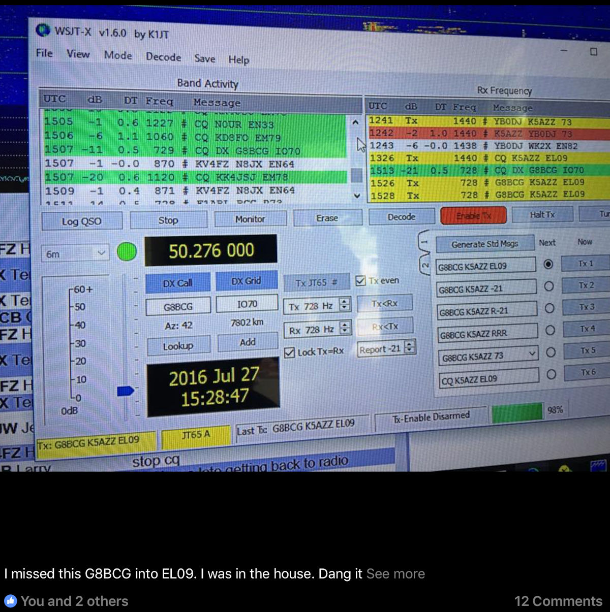The width and height of the screenshot is (610, 612).
Task: Select the Tx 3 Next radio button
Action: tap(549, 308)
